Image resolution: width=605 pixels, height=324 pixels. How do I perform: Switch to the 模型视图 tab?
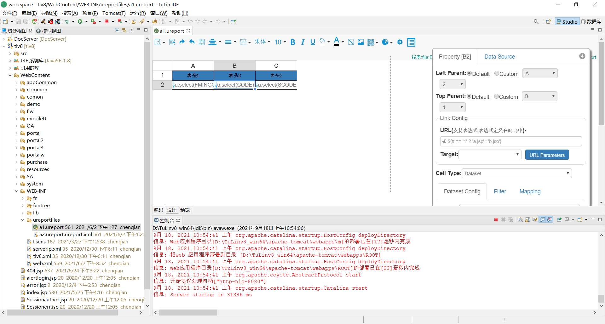(49, 31)
